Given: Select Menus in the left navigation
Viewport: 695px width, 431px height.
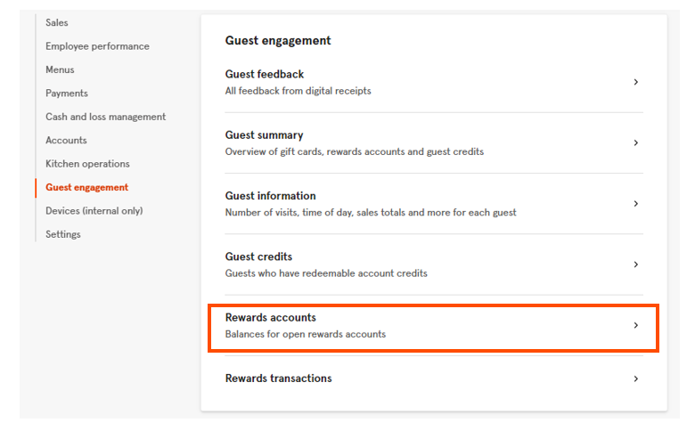Looking at the screenshot, I should click(x=60, y=69).
